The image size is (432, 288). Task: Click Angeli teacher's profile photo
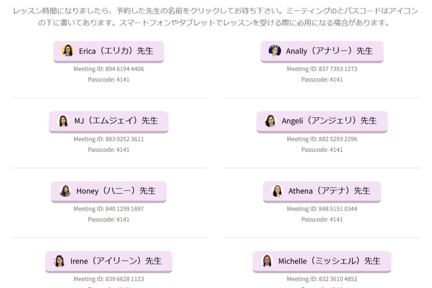pyautogui.click(x=270, y=121)
